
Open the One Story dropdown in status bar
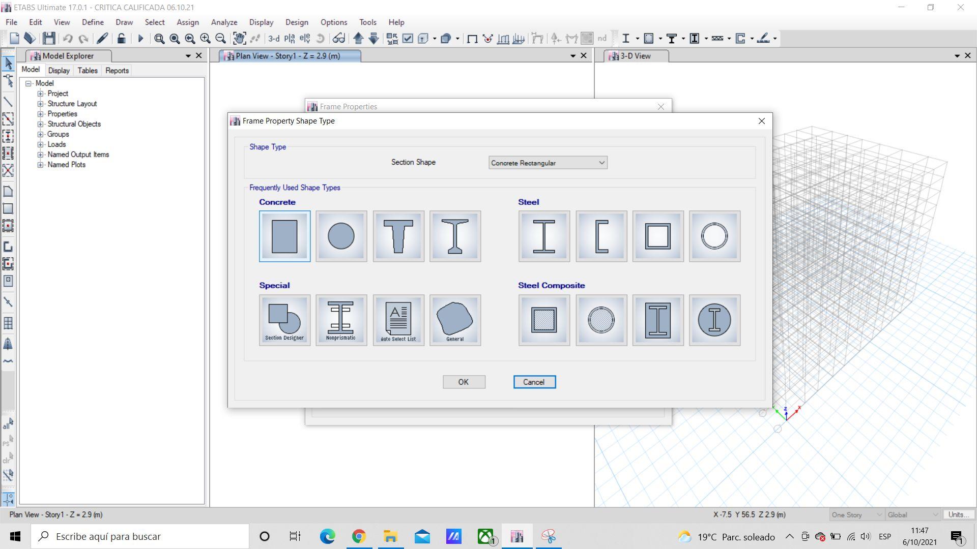857,514
